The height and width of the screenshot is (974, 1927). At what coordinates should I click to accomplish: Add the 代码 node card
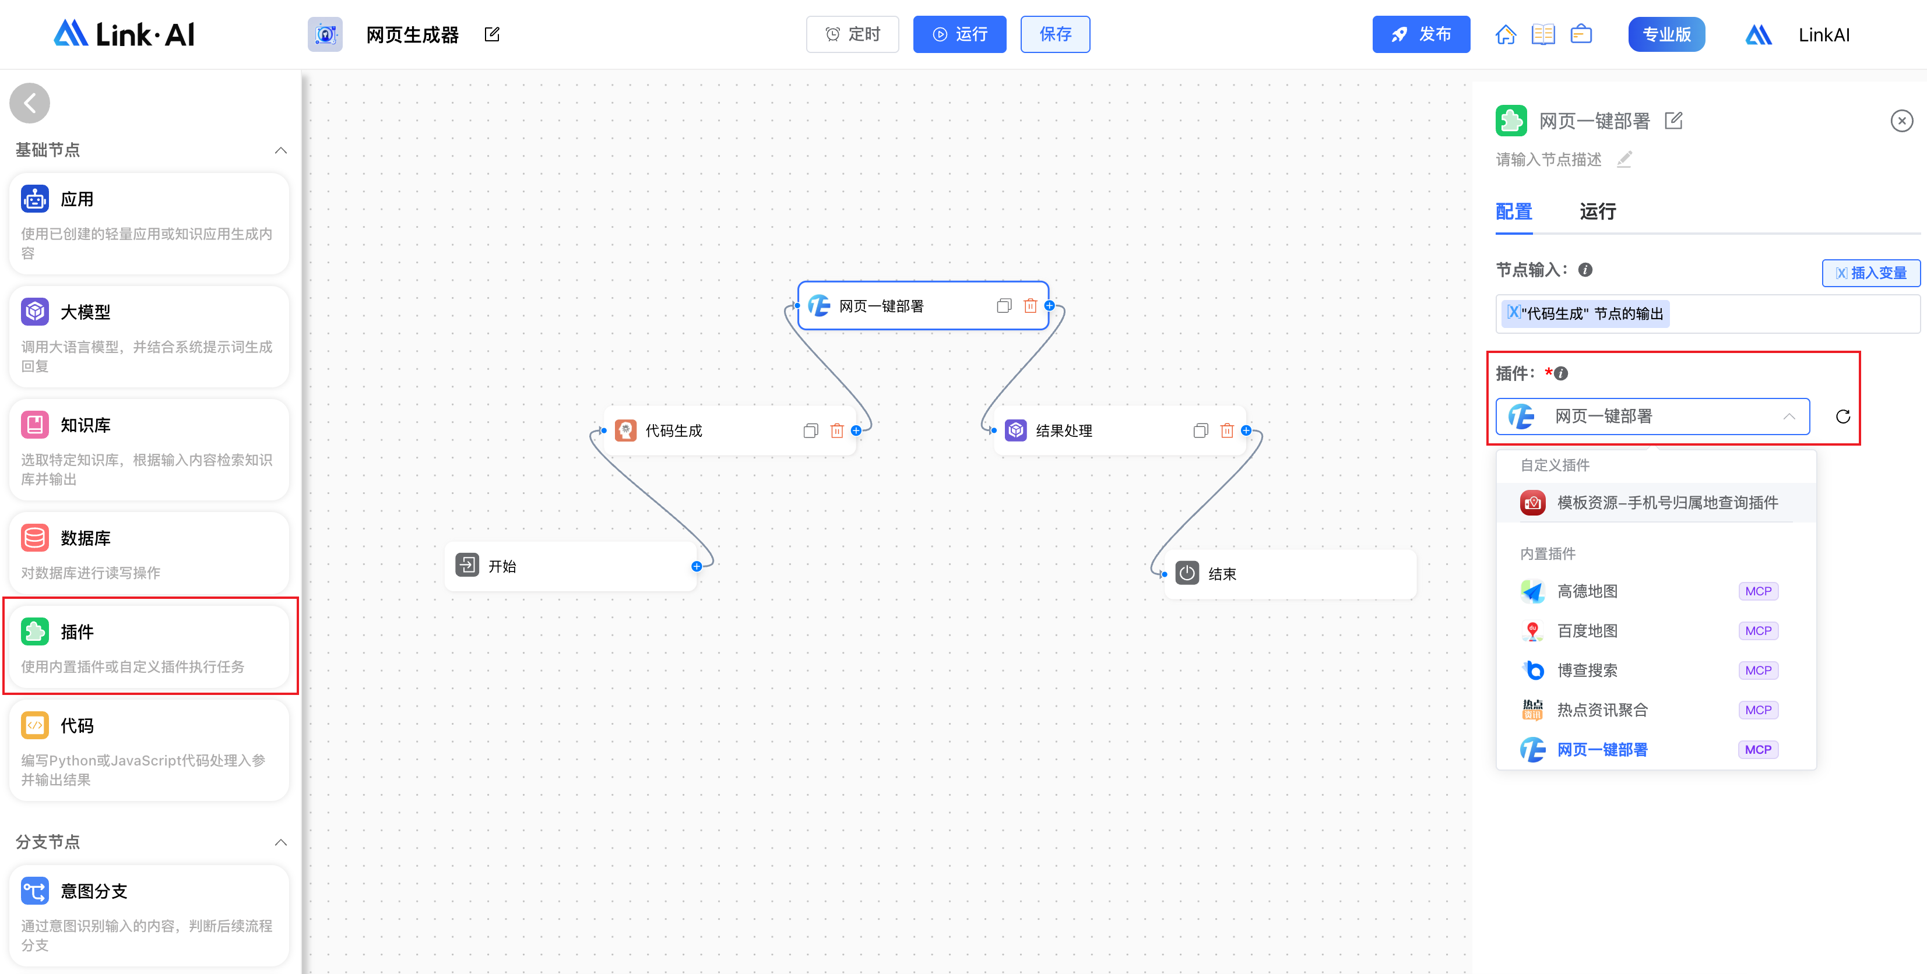pyautogui.click(x=149, y=750)
